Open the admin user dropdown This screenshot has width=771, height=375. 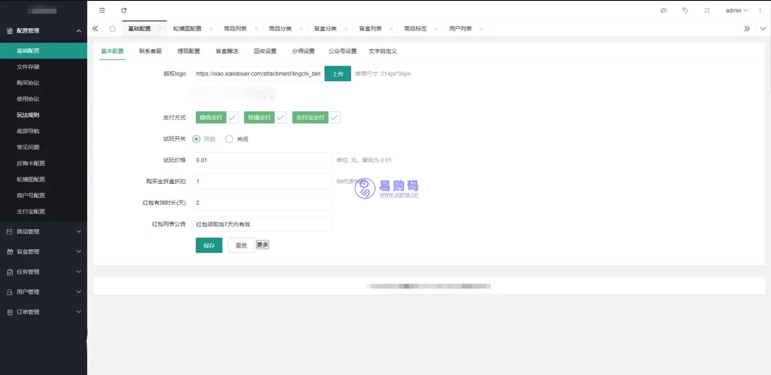pyautogui.click(x=736, y=11)
